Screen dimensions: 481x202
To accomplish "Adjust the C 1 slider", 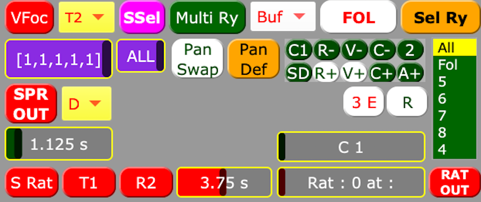I will click(351, 147).
